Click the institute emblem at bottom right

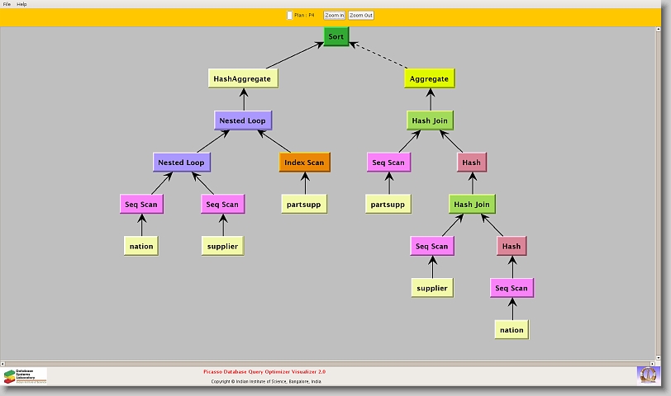point(648,375)
